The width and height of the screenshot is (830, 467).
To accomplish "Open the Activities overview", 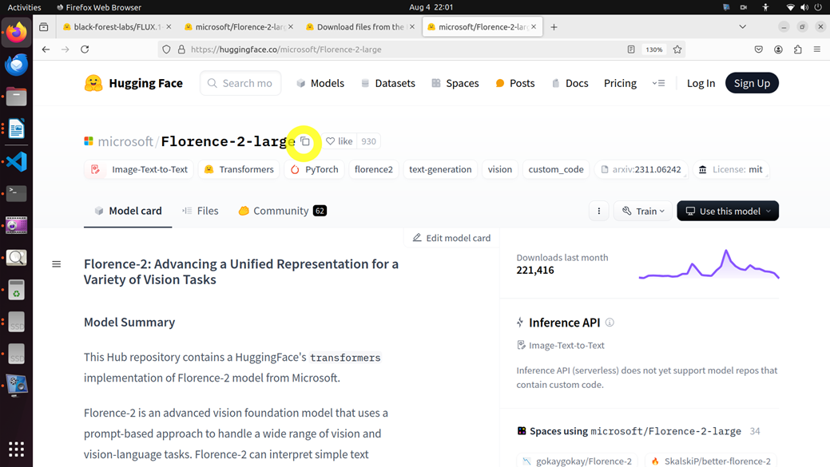I will (24, 7).
